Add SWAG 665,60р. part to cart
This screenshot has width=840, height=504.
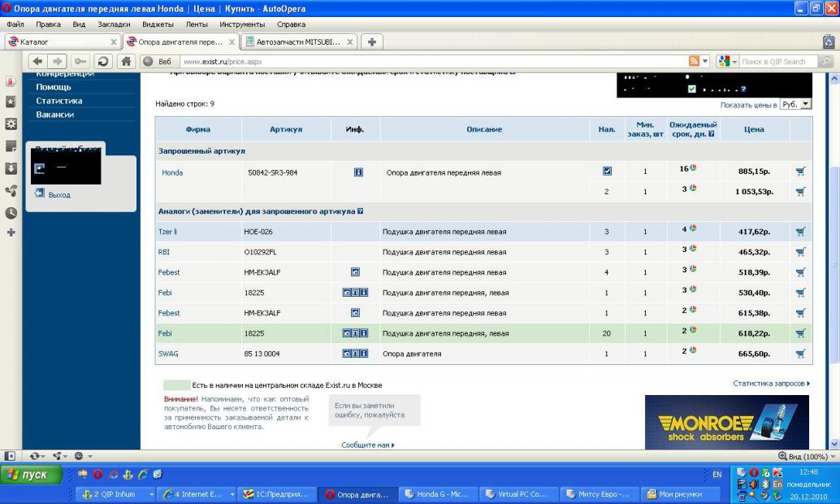point(800,354)
